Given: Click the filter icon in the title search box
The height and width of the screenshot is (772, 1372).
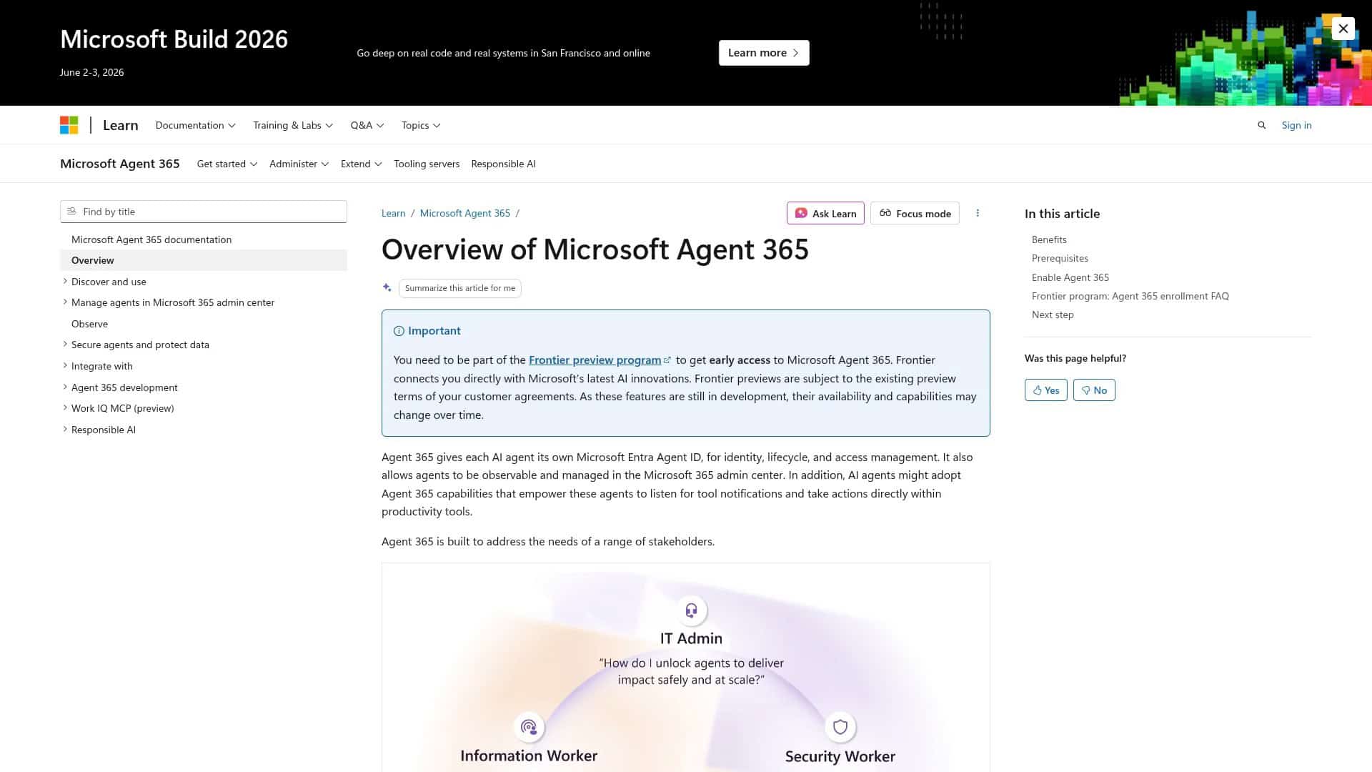Looking at the screenshot, I should [71, 211].
